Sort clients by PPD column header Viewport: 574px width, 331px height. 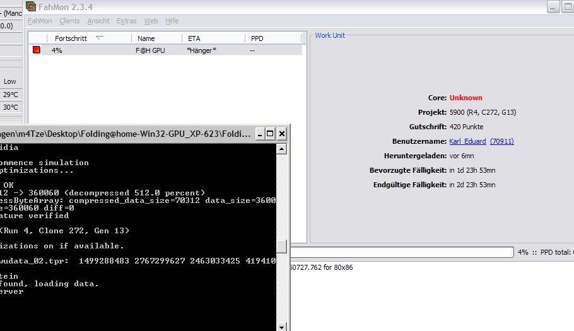point(273,38)
